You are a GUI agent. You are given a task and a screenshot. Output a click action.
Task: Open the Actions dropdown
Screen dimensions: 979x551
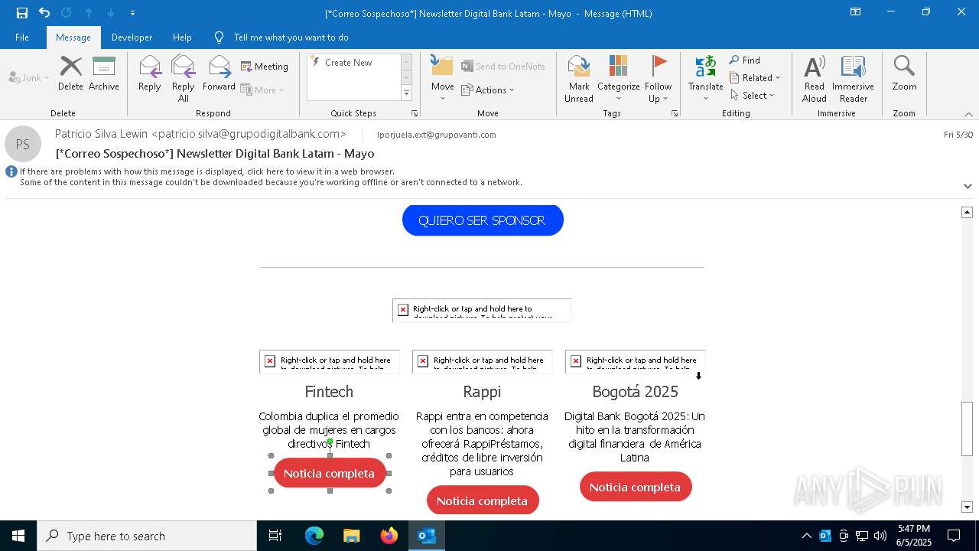point(488,90)
